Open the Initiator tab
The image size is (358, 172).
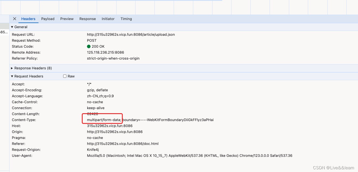click(108, 19)
